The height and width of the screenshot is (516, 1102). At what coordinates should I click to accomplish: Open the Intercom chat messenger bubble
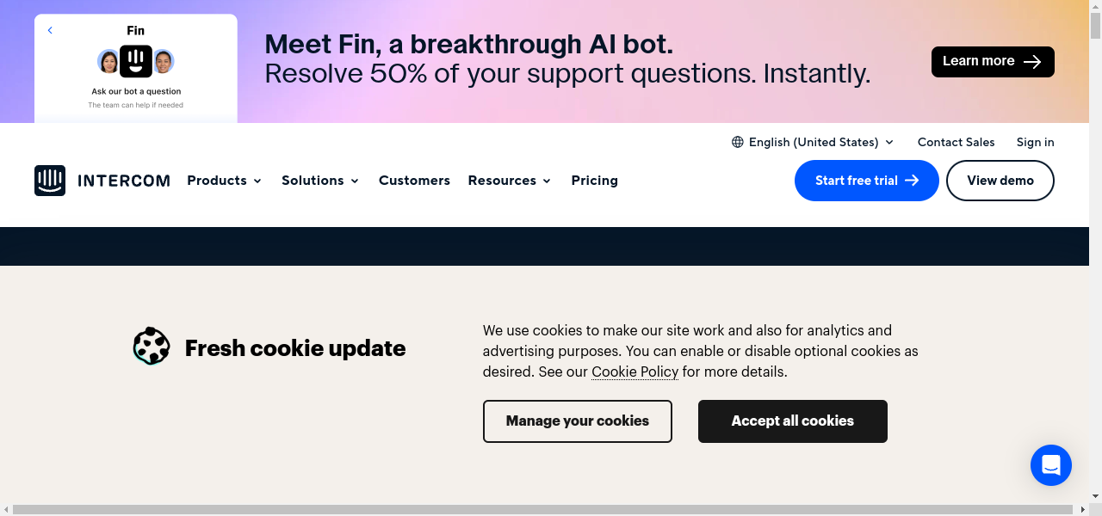click(1050, 465)
